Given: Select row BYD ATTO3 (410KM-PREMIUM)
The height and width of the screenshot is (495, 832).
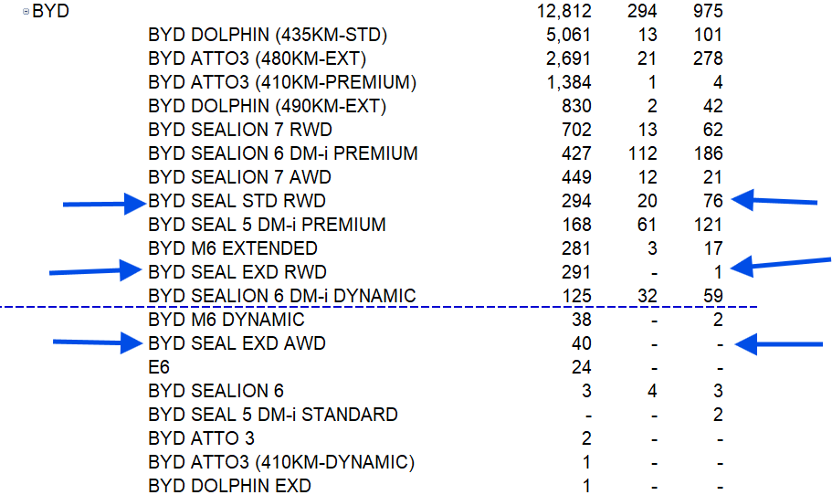Looking at the screenshot, I should tap(282, 83).
